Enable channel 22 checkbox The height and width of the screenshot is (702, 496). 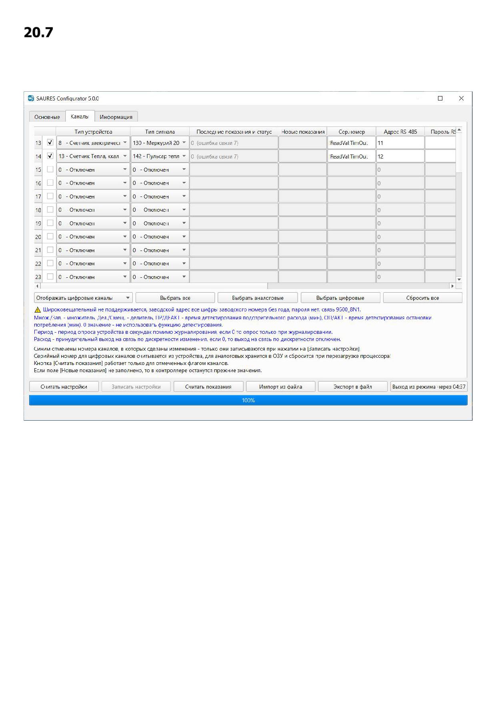[x=50, y=263]
